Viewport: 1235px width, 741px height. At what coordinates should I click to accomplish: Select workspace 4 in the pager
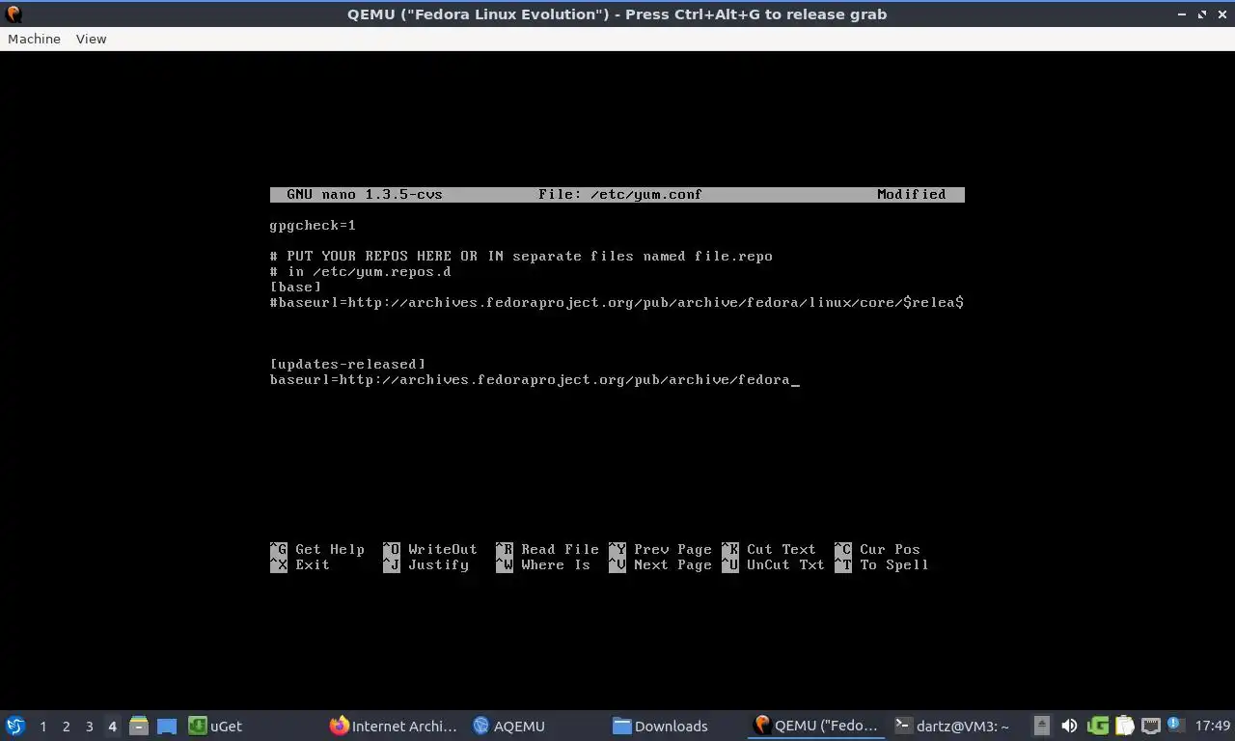112,727
